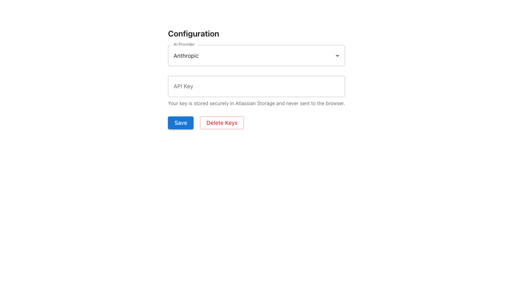
Task: Click the AI Provider label
Action: (184, 45)
